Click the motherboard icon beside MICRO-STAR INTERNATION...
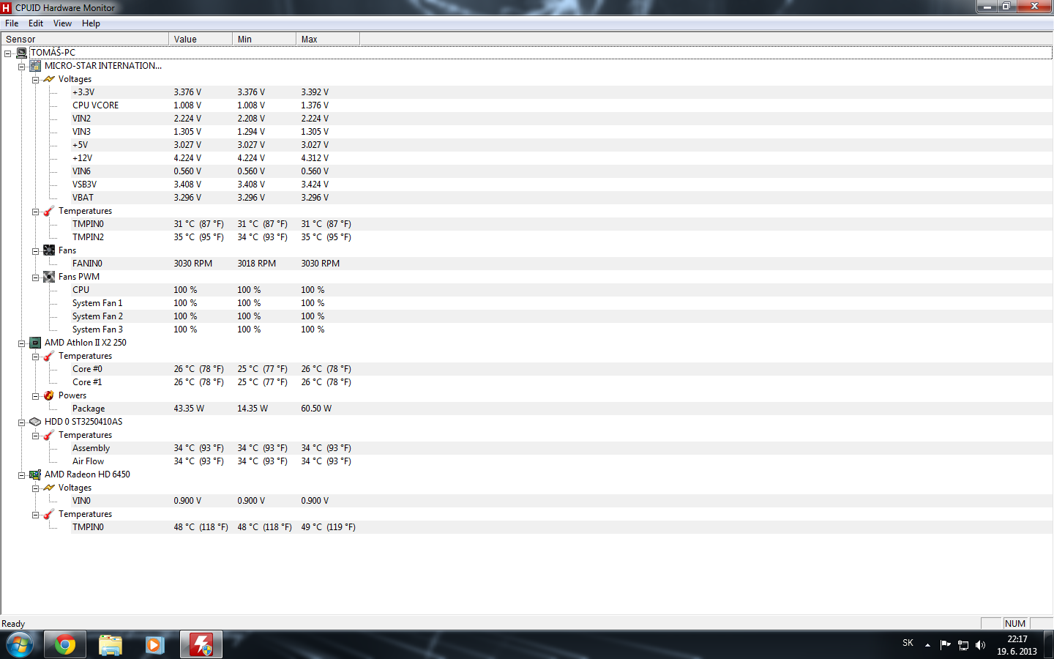The height and width of the screenshot is (659, 1054). pyautogui.click(x=35, y=66)
